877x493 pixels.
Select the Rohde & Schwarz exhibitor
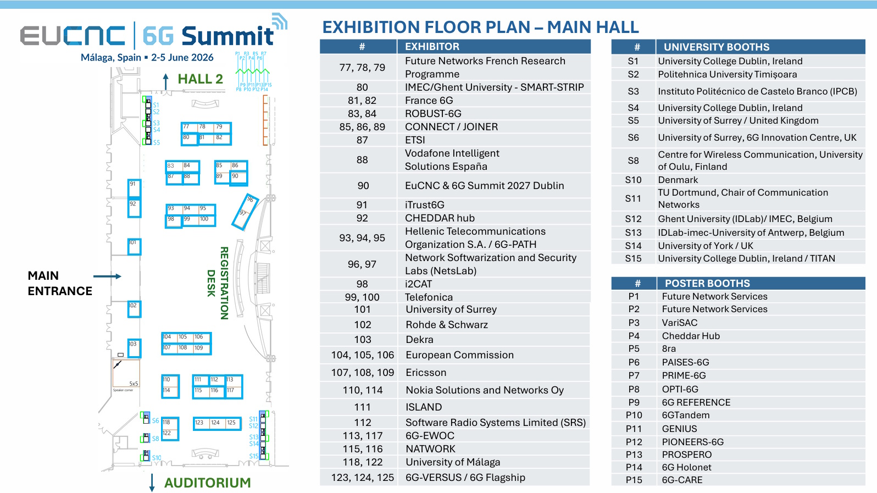coord(447,325)
